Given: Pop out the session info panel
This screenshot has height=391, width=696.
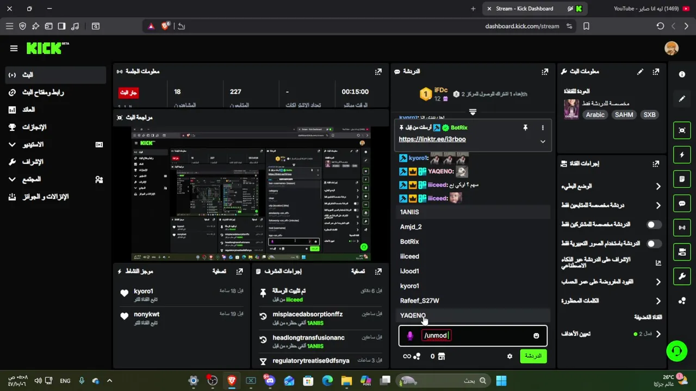Looking at the screenshot, I should point(378,71).
